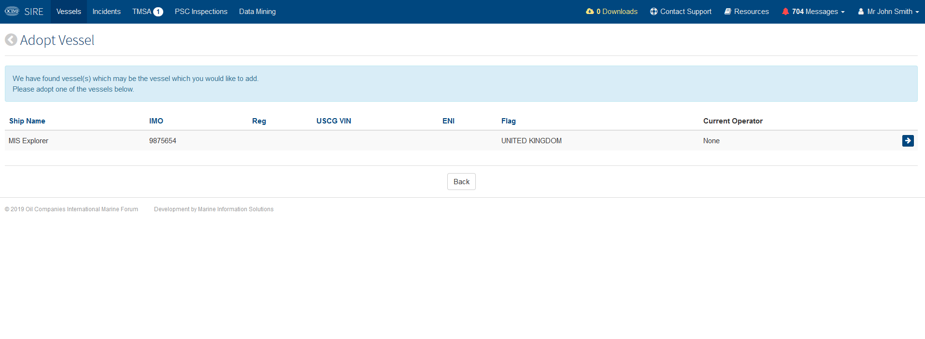Open the SIRE home link
Screen dimensions: 925x339
[x=34, y=12]
